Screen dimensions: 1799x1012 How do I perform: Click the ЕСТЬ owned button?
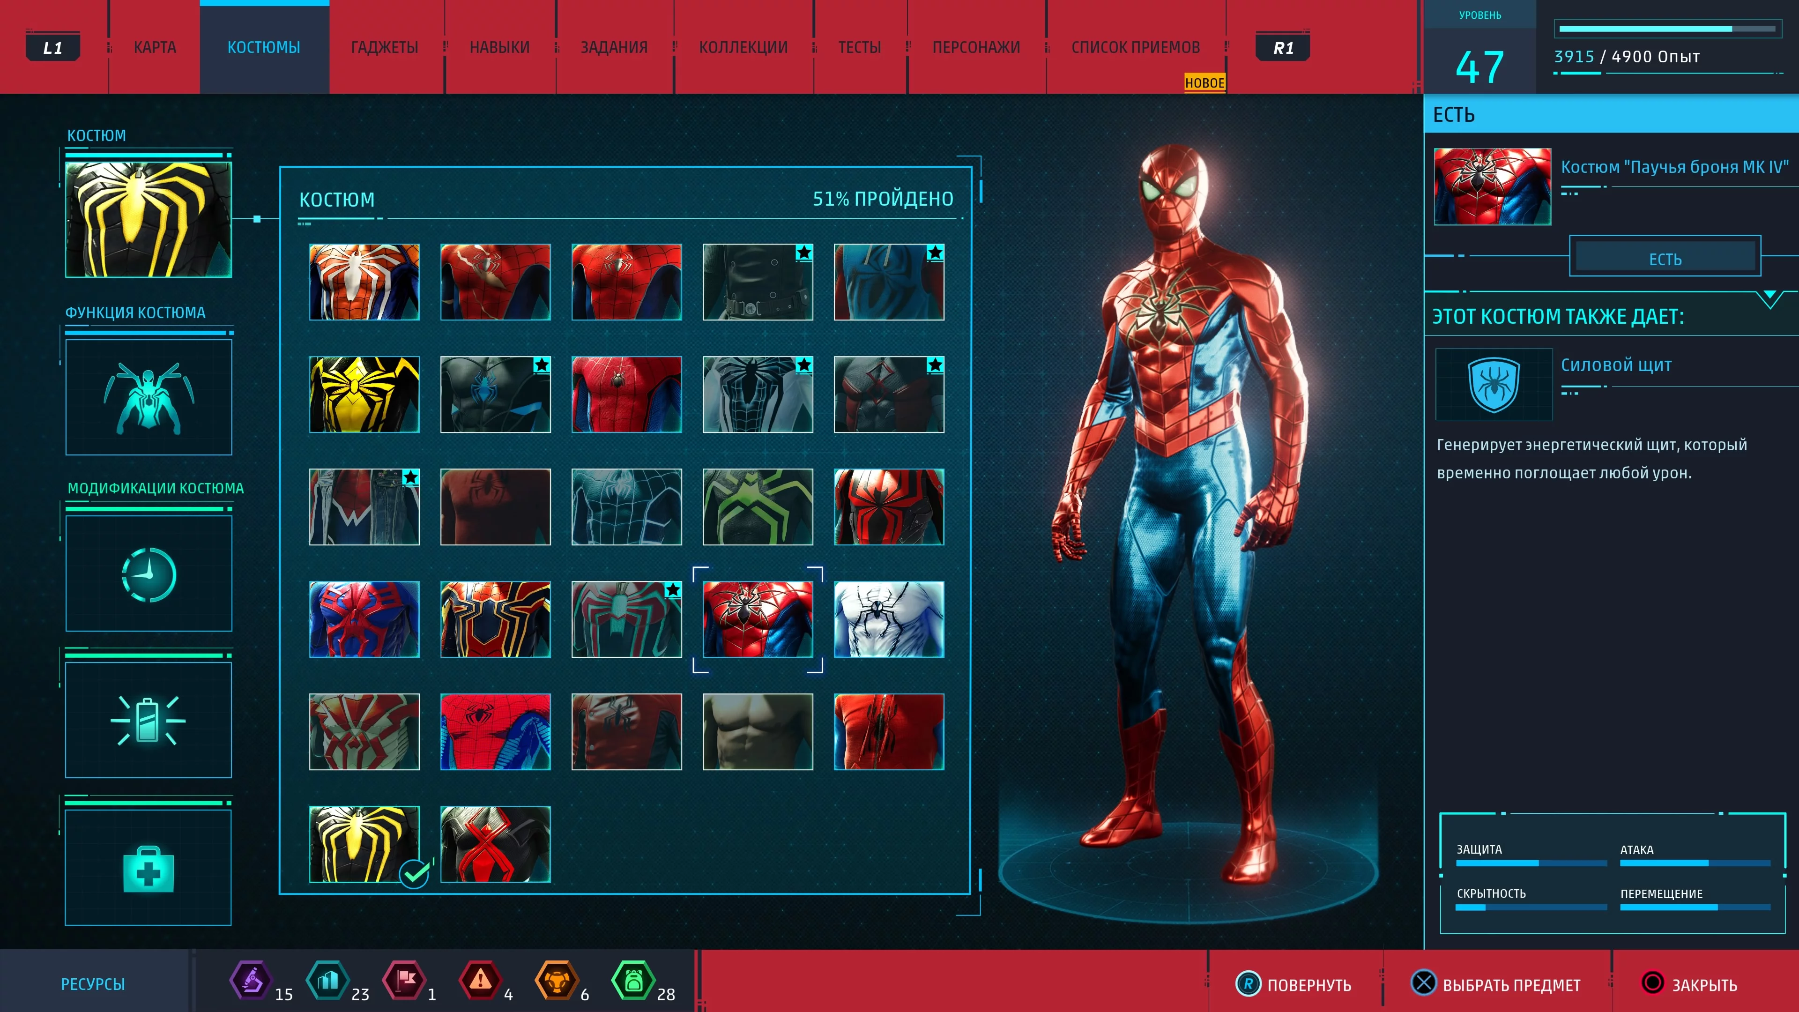1665,256
